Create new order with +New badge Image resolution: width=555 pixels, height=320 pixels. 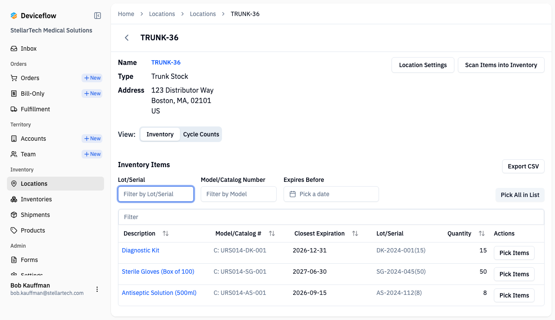[x=92, y=78]
